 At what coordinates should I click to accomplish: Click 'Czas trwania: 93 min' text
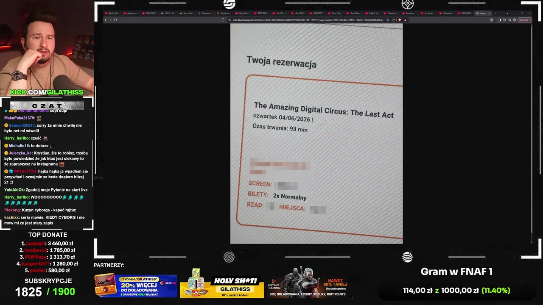pyautogui.click(x=280, y=128)
